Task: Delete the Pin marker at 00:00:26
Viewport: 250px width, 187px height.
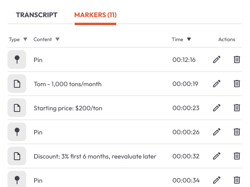Action: coord(237,132)
